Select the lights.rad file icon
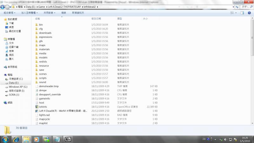Image resolution: width=254 pixels, height=143 pixels. click(37, 115)
